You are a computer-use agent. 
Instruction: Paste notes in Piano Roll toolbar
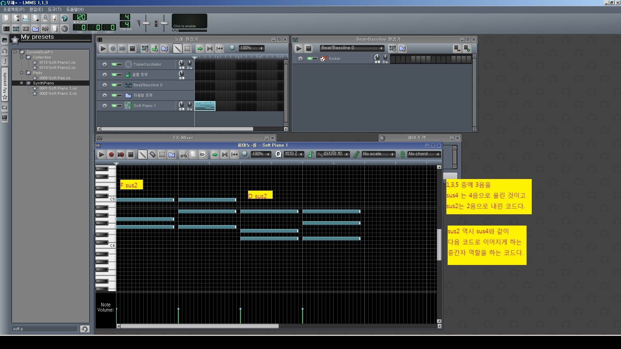203,154
